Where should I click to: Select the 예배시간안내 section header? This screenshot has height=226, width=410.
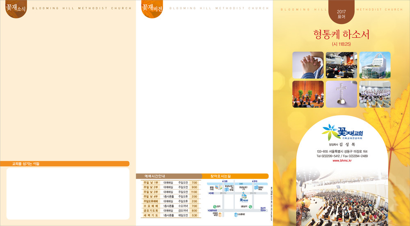pos(168,176)
